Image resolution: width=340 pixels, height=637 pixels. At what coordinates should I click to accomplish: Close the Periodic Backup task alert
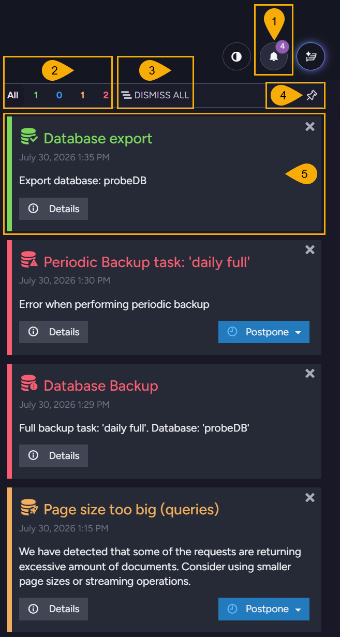click(310, 250)
